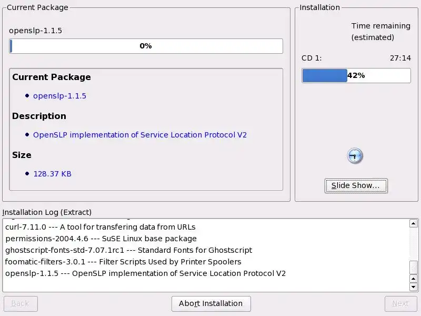Click the up arrow directly above the down arrow

[414, 279]
